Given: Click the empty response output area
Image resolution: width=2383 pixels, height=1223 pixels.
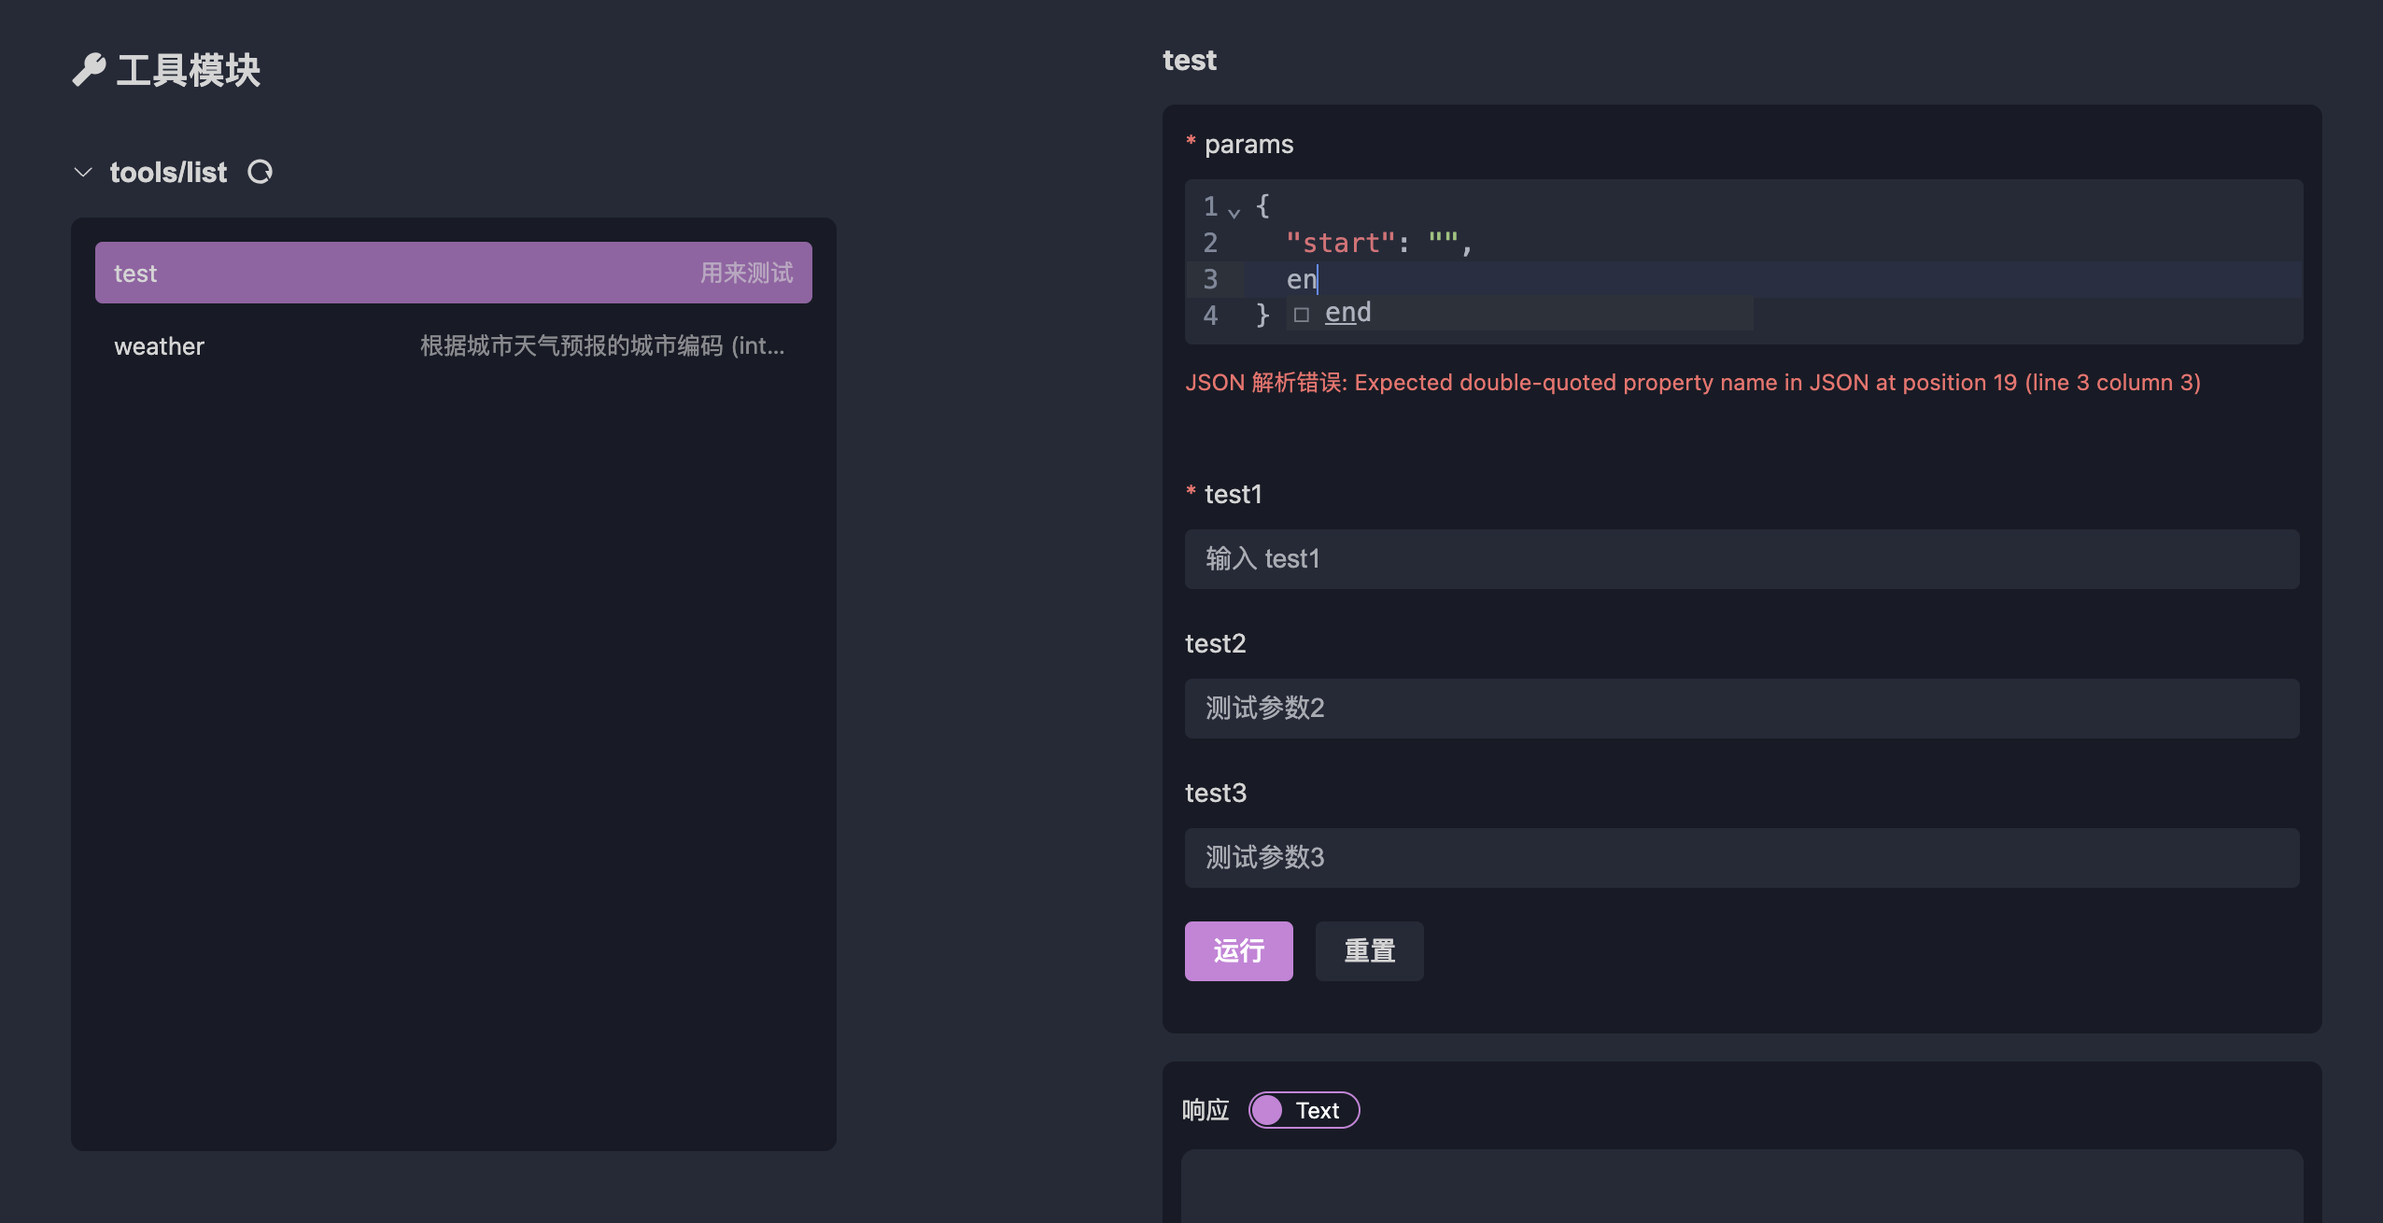Looking at the screenshot, I should 1741,1186.
